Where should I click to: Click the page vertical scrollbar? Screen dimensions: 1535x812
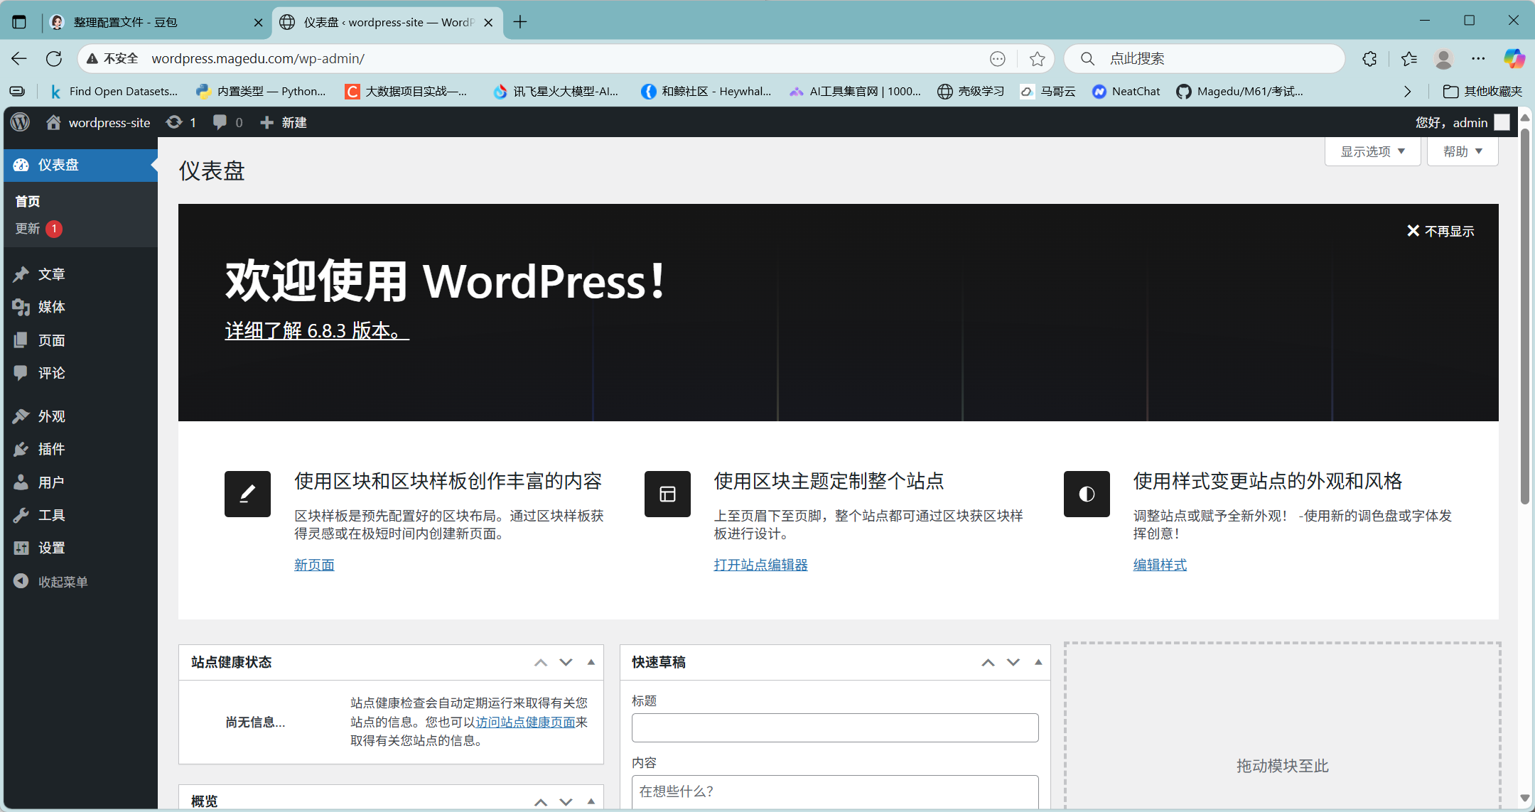(x=1524, y=320)
